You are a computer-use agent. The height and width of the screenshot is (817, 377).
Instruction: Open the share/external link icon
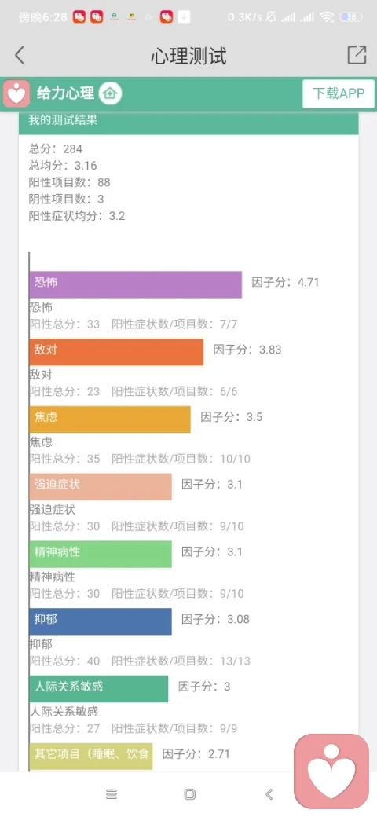click(357, 55)
